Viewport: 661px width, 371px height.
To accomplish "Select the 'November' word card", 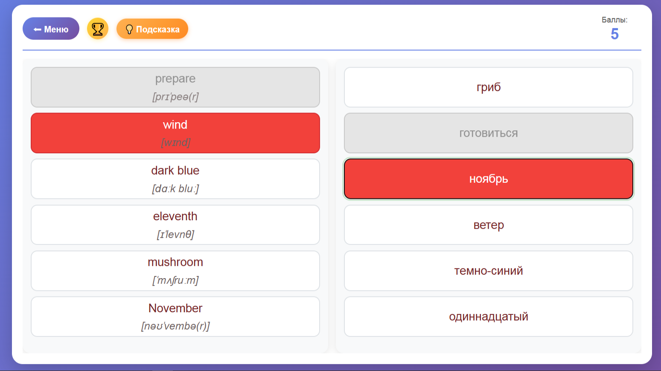I will [175, 316].
